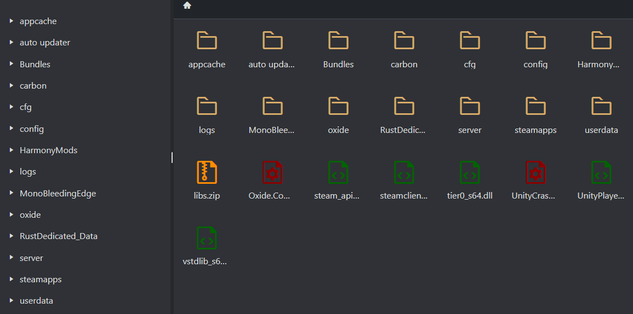Click the home breadcrumb icon
The height and width of the screenshot is (314, 633).
click(187, 5)
